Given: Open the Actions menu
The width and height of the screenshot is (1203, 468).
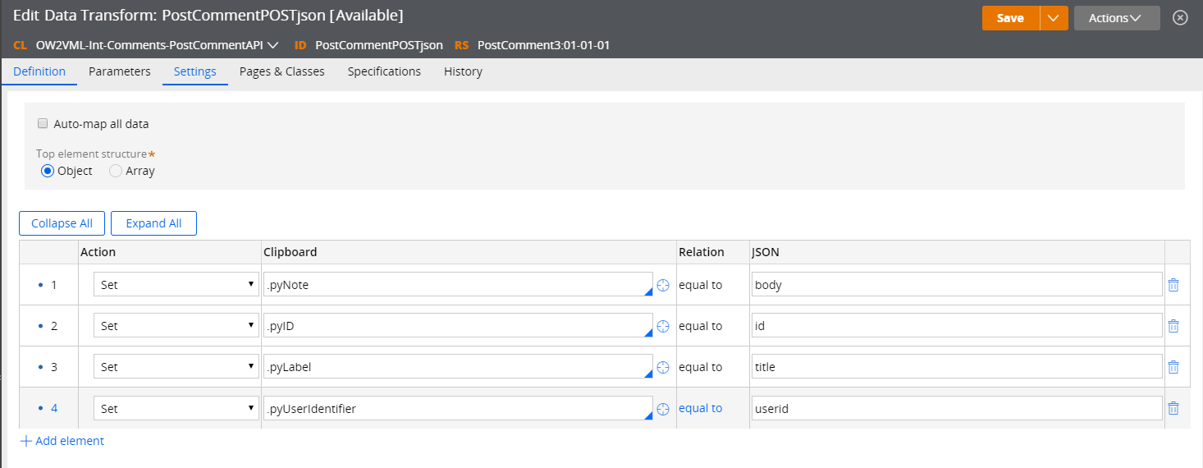Looking at the screenshot, I should click(x=1116, y=18).
